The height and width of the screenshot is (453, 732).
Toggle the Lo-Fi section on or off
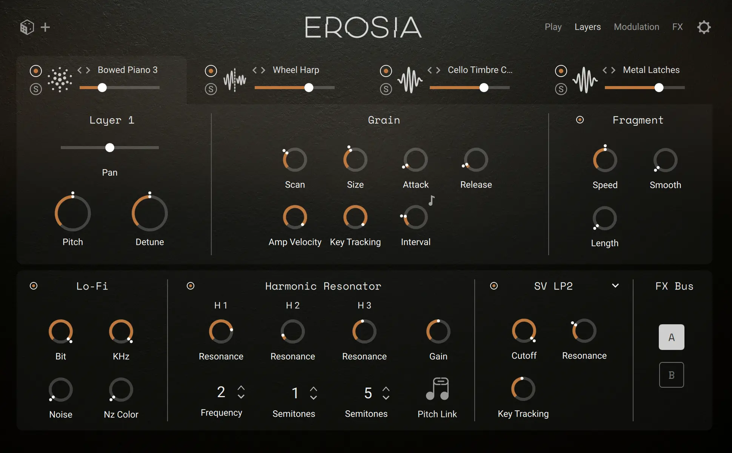tap(33, 286)
